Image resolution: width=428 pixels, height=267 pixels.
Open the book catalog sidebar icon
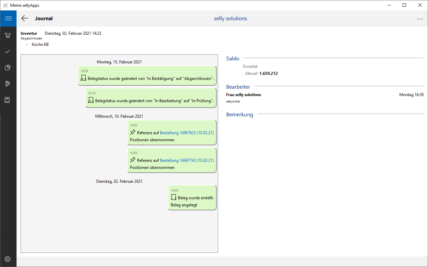point(8,100)
